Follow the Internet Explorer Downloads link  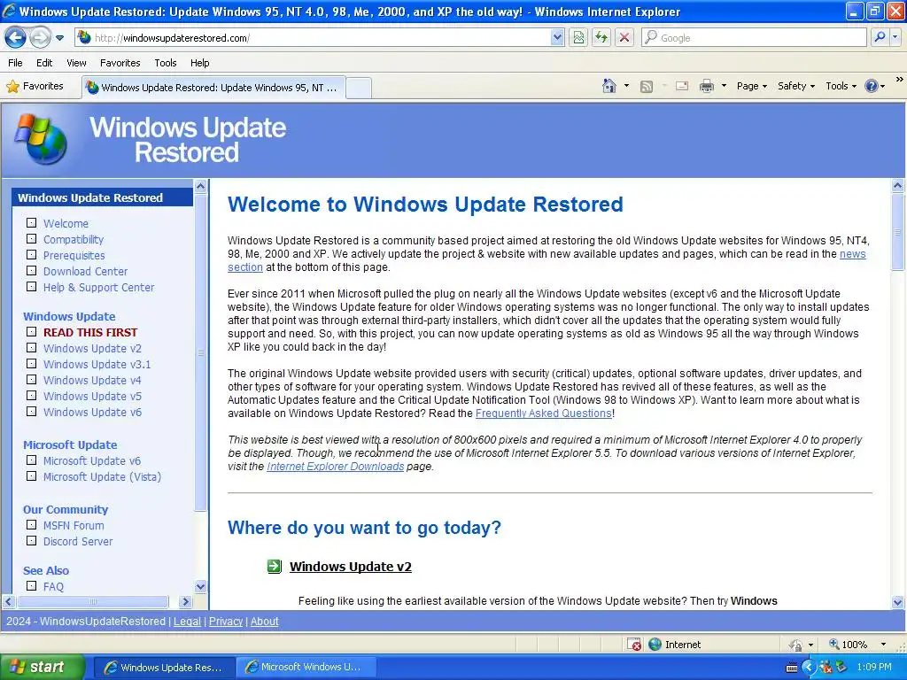coord(336,467)
